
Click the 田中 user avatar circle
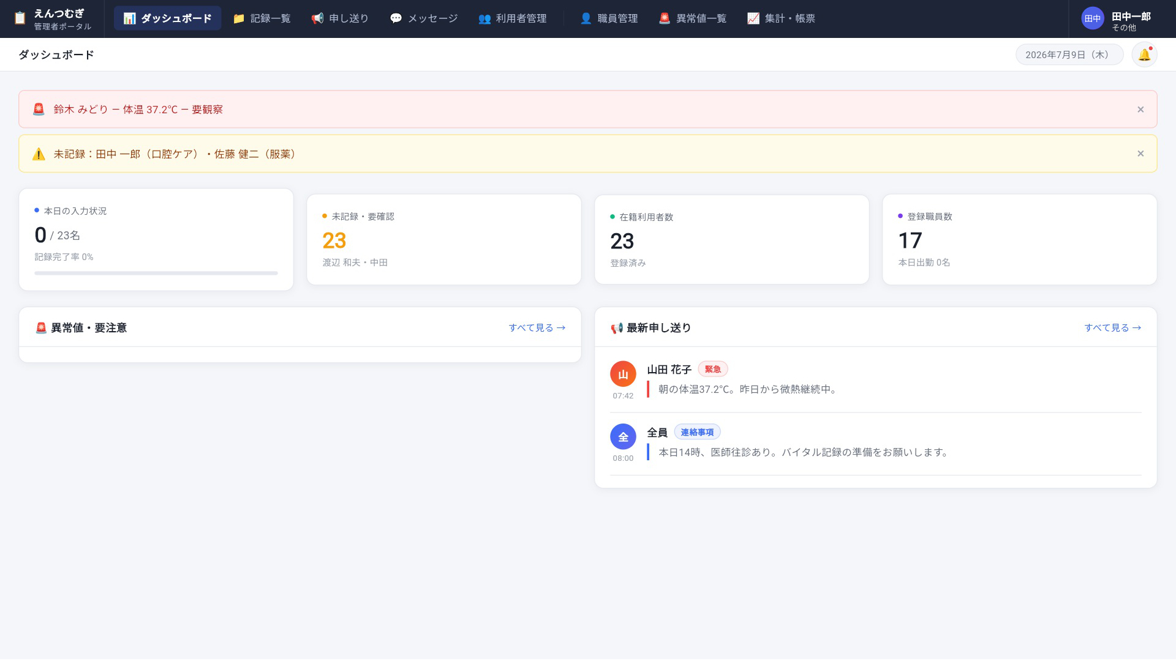[1093, 18]
